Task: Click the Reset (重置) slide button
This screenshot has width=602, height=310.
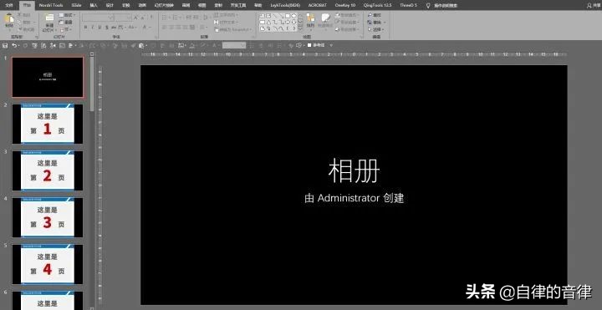Action: 66,23
